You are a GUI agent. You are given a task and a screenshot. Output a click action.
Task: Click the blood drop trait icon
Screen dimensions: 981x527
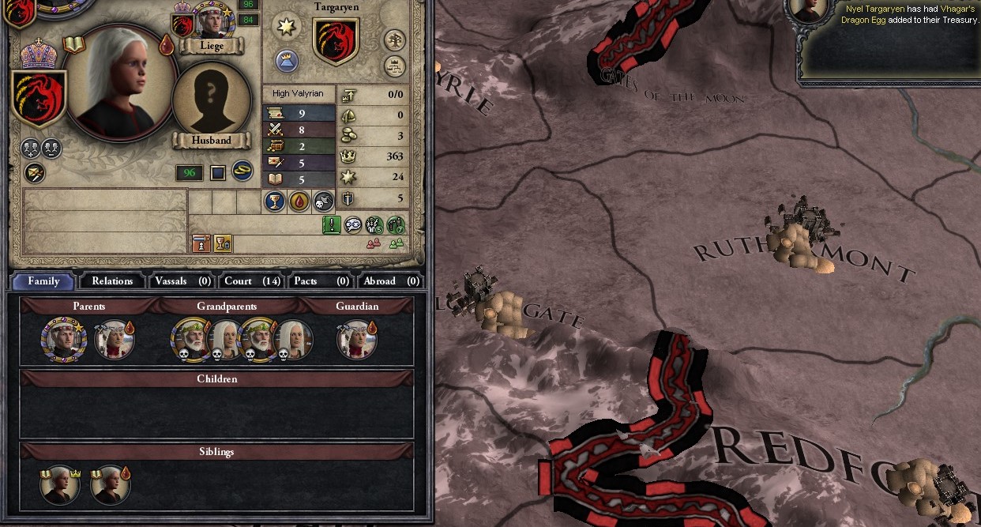299,201
